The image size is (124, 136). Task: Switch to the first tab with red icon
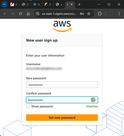tap(14, 5)
